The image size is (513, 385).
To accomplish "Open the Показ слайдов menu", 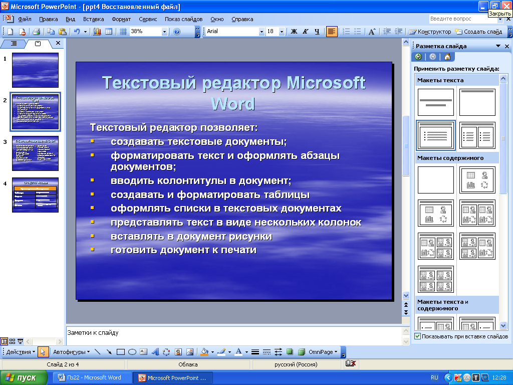I will click(183, 19).
